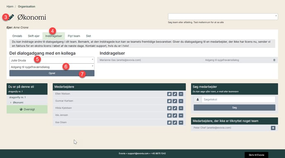This screenshot has height=158, width=285.
Task: Click the Organisation breadcrumb
Action: click(27, 7)
